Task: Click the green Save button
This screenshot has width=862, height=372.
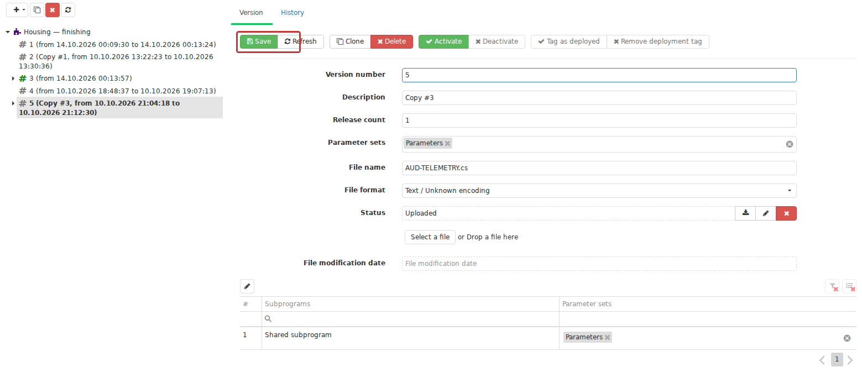Action: pos(259,41)
